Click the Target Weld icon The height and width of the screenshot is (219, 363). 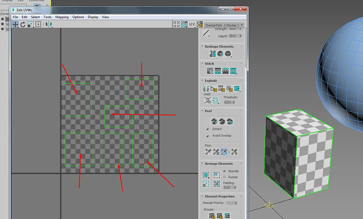coord(207,100)
